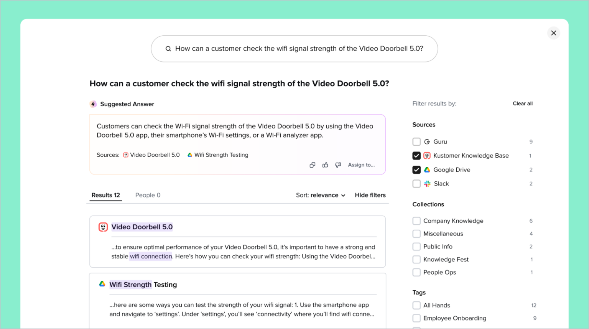
Task: Click the thumbs down icon on the answer
Action: pyautogui.click(x=338, y=164)
